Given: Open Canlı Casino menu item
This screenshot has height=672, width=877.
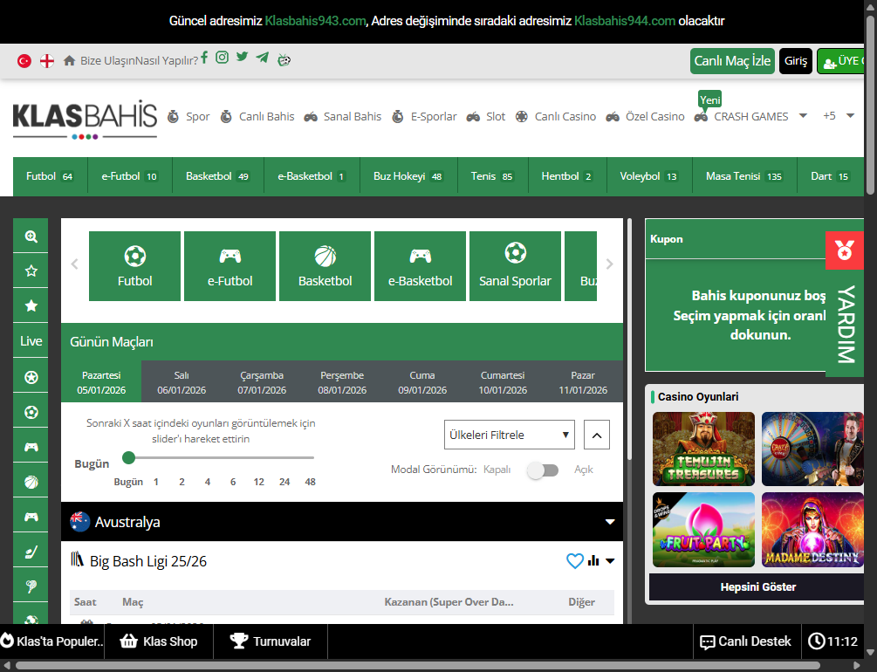Looking at the screenshot, I should coord(555,116).
